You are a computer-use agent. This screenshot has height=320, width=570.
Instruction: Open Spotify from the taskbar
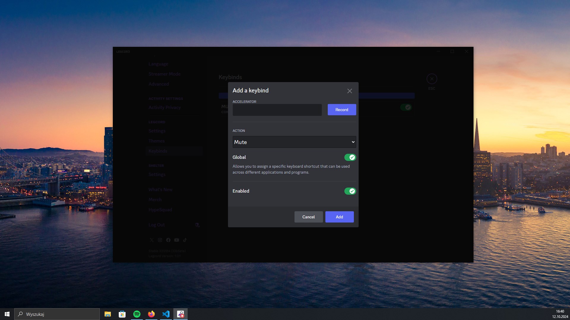137,314
